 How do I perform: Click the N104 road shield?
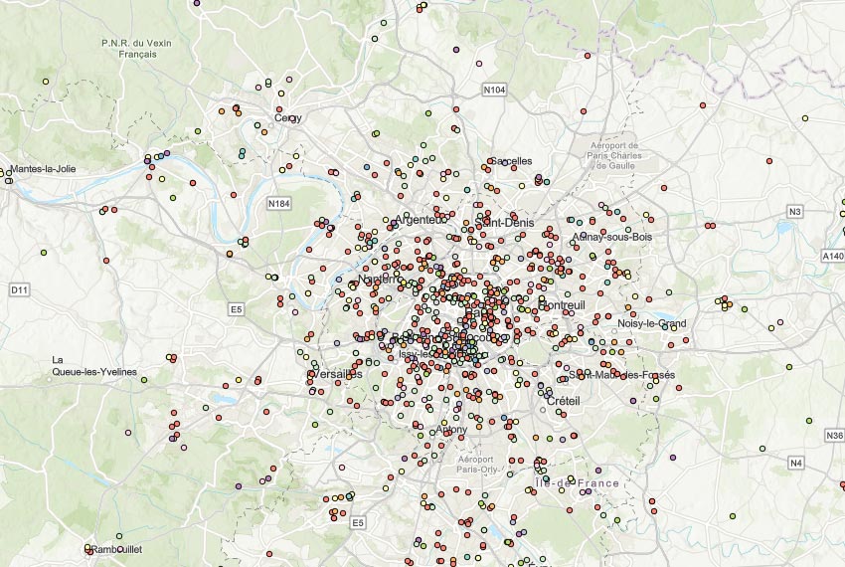[494, 91]
